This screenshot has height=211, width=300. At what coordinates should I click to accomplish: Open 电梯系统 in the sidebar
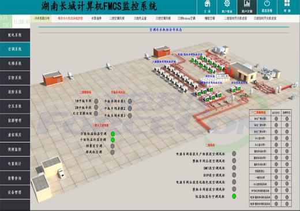click(15, 64)
